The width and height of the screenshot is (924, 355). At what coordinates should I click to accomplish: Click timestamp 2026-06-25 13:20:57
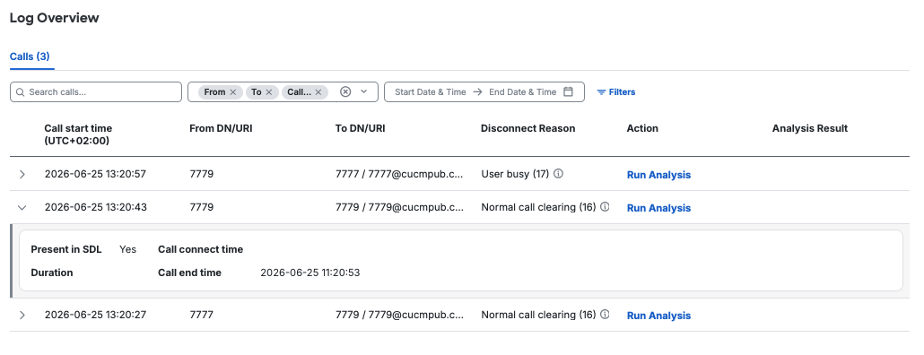click(95, 174)
